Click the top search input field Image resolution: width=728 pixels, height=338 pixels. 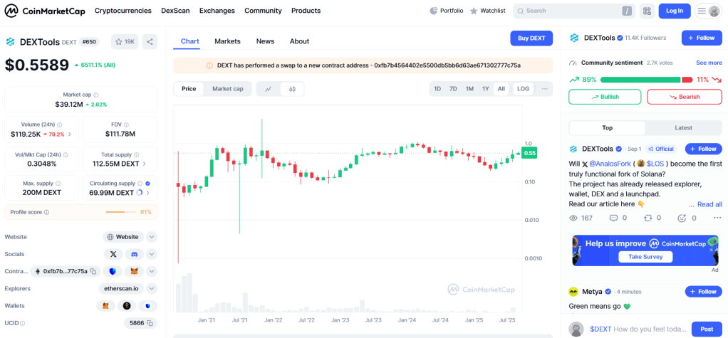[570, 11]
